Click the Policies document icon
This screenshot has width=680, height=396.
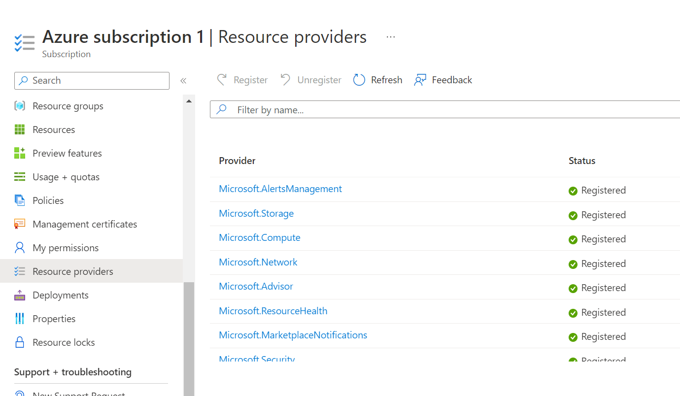click(x=20, y=200)
